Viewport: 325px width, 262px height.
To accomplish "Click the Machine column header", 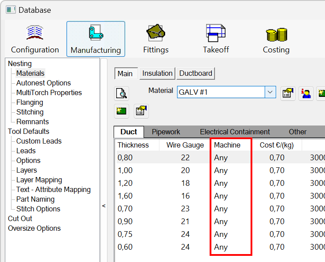I will [x=227, y=145].
